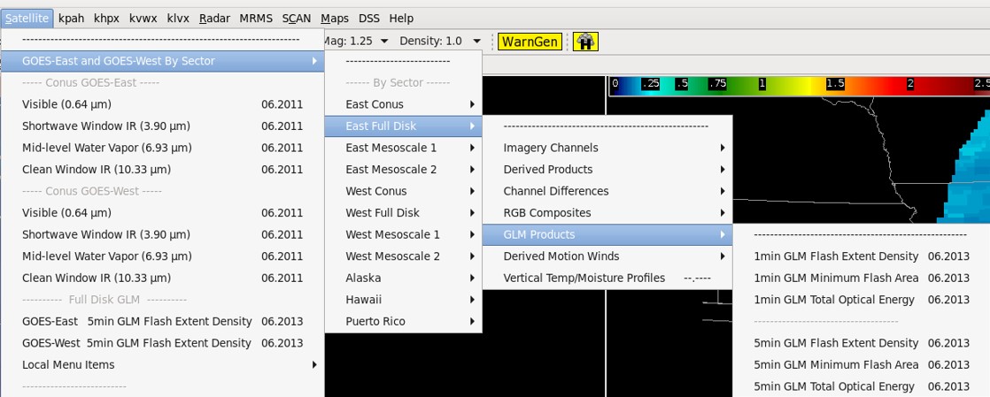Expand GOES-East and GOES-West By Sector submenu
The image size is (990, 397).
click(x=162, y=61)
